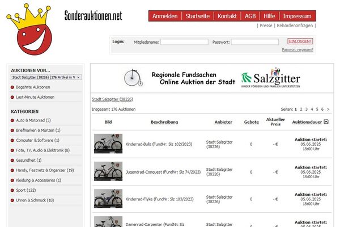The width and height of the screenshot is (340, 227).
Task: Expand the Auktionen von city dropdown
Action: pos(46,77)
